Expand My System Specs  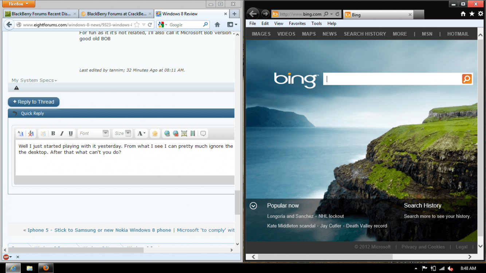pos(34,80)
